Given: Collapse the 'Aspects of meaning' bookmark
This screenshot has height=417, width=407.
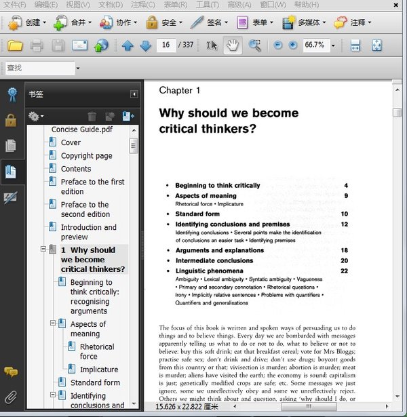Looking at the screenshot, I should tap(53, 323).
